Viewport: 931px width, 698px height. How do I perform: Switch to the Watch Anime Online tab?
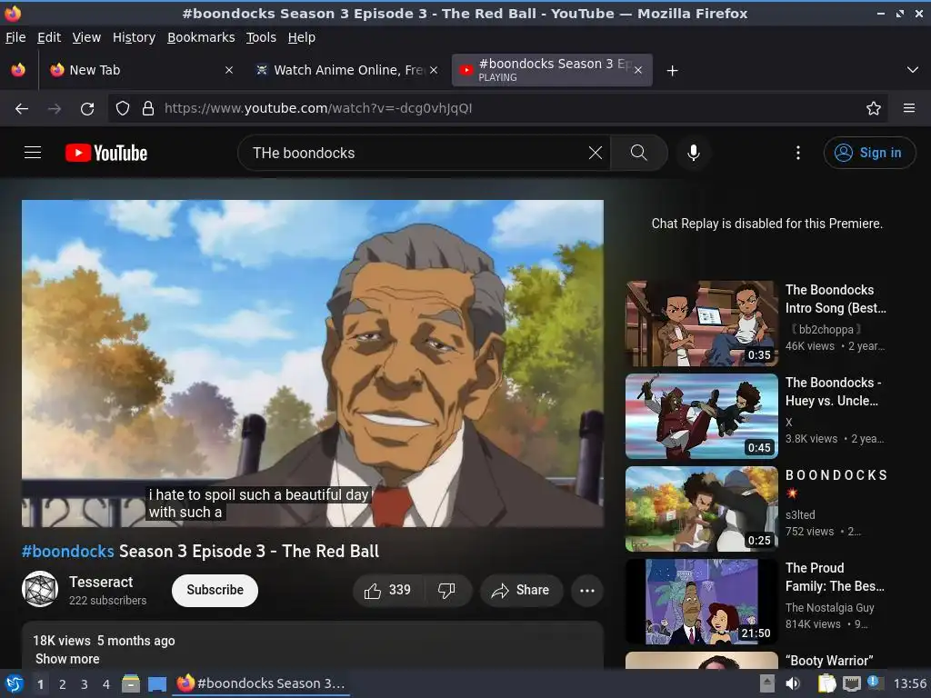coord(347,70)
